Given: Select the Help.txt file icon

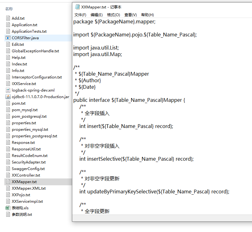Looking at the screenshot, I should pos(8,57).
